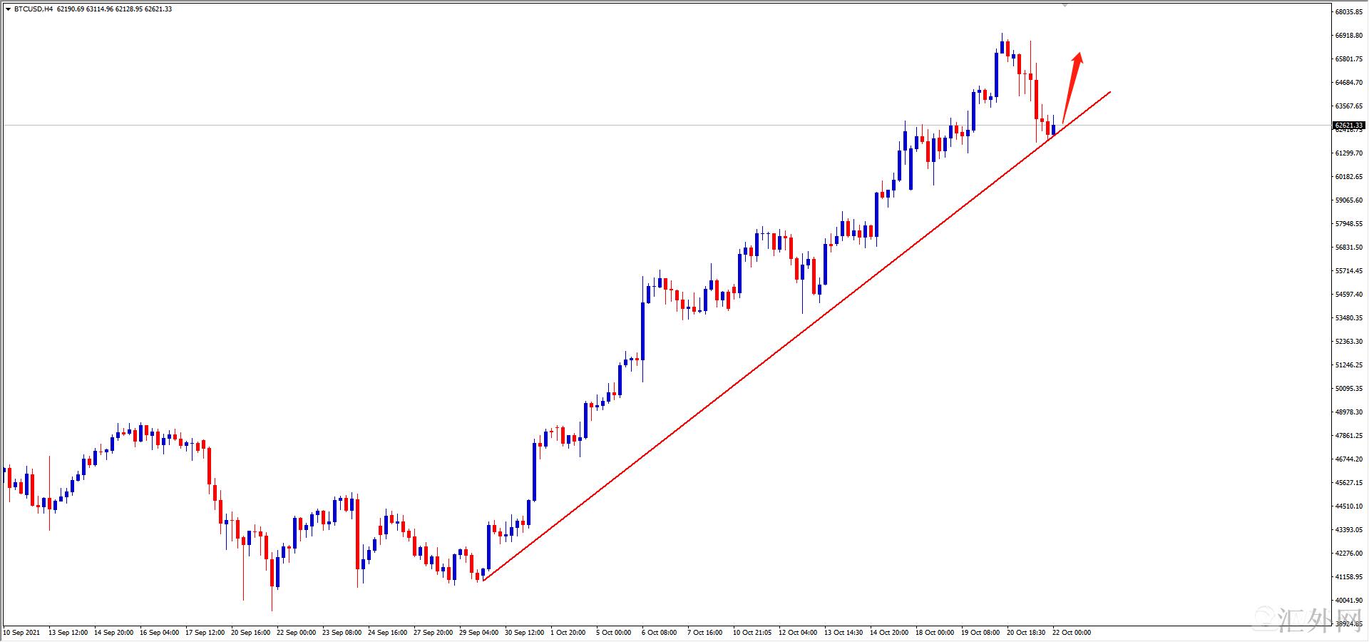Click the chart shift marker on the top edge
1369x642 pixels.
1065,5
